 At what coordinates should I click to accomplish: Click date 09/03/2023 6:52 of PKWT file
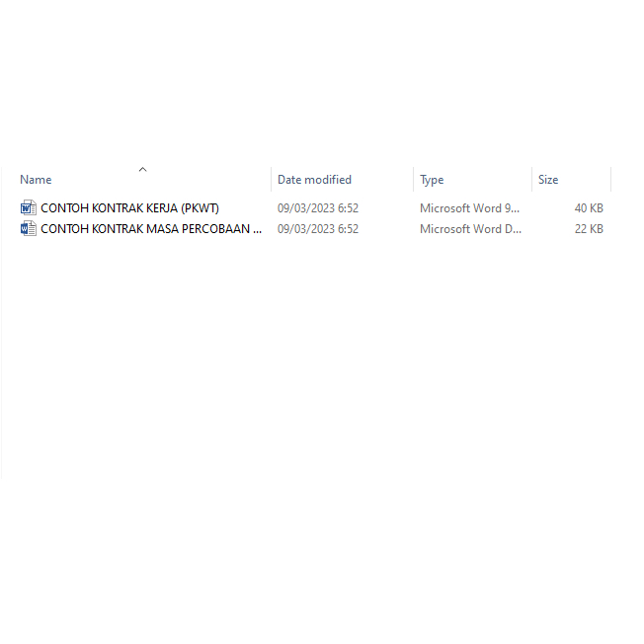(318, 208)
